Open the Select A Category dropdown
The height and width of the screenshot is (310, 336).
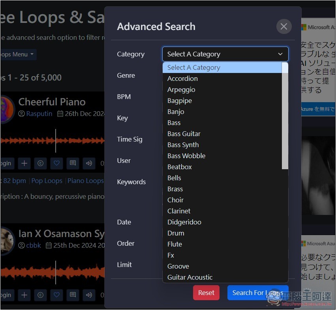point(225,54)
